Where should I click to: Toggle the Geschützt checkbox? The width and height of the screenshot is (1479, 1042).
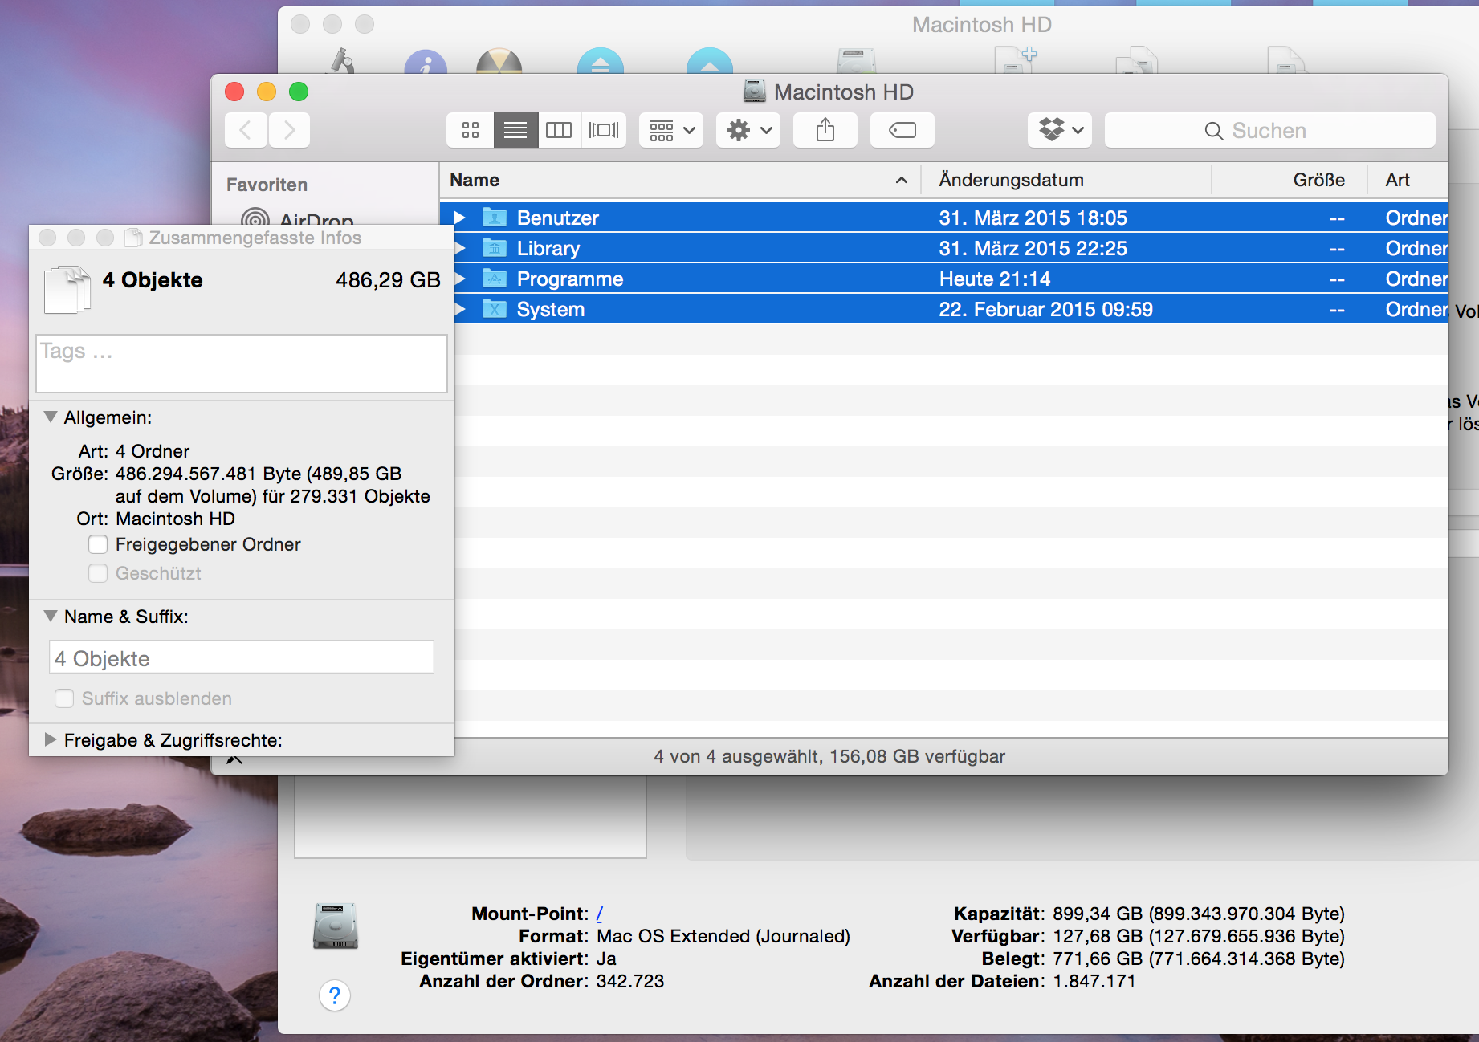tap(98, 573)
